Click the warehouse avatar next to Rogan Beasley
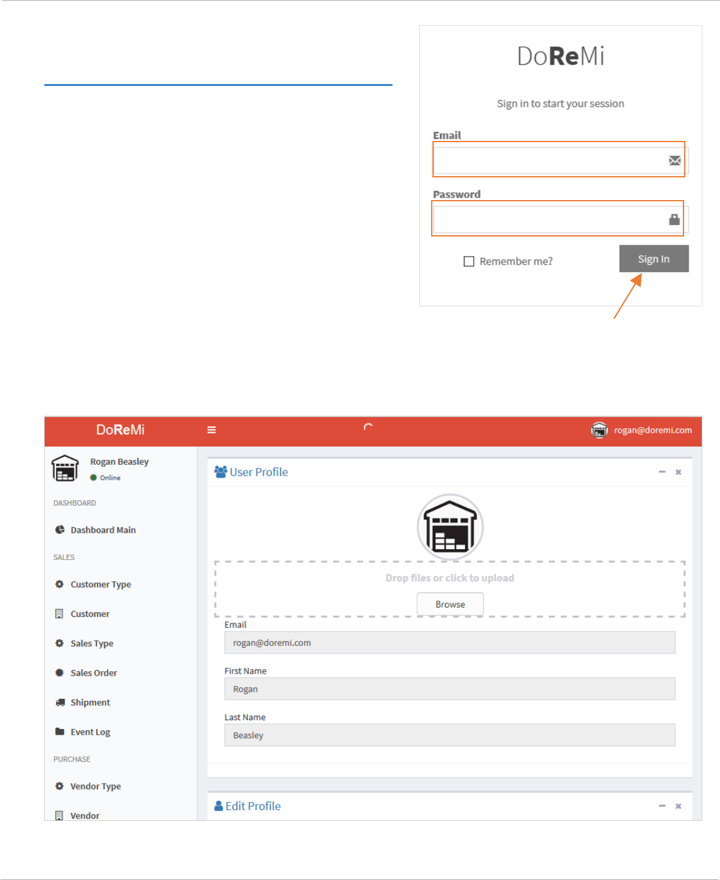The height and width of the screenshot is (880, 720). pos(65,469)
